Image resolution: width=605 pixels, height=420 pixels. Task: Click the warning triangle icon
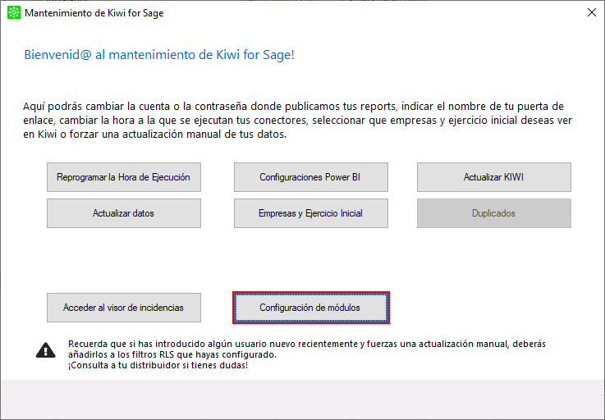45,350
